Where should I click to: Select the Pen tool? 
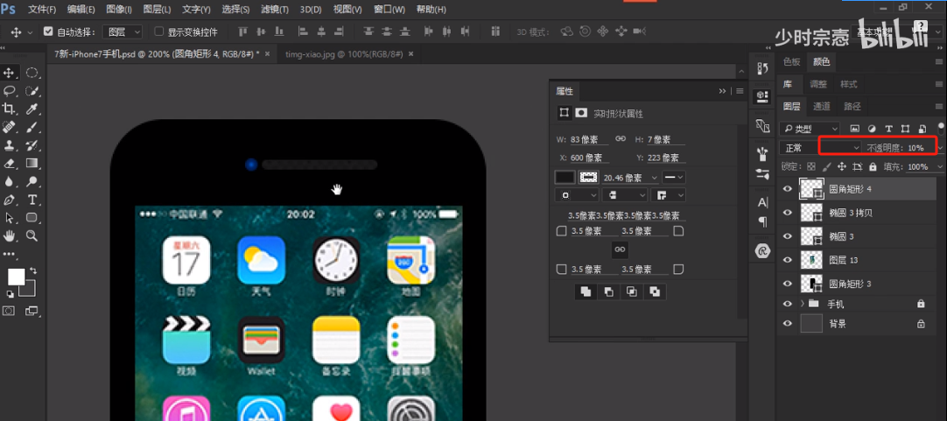point(10,200)
